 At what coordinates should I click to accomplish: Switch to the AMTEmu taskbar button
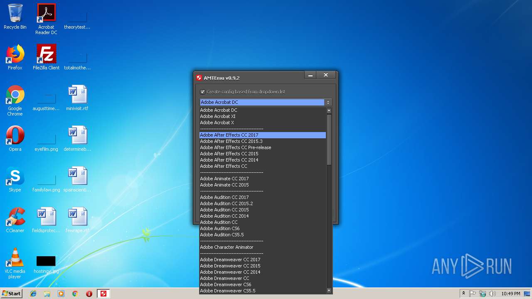(x=103, y=294)
